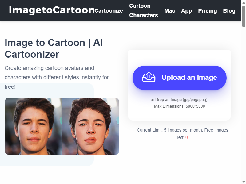Click the Current Limit notice text
Screen dimensions: 246x184
click(182, 134)
